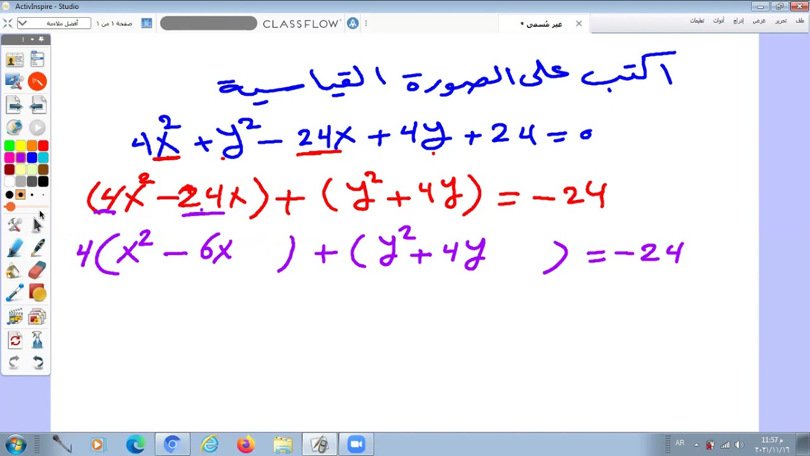Image resolution: width=810 pixels, height=456 pixels.
Task: Open the Tools hammer and wrench icon
Action: [x=15, y=224]
